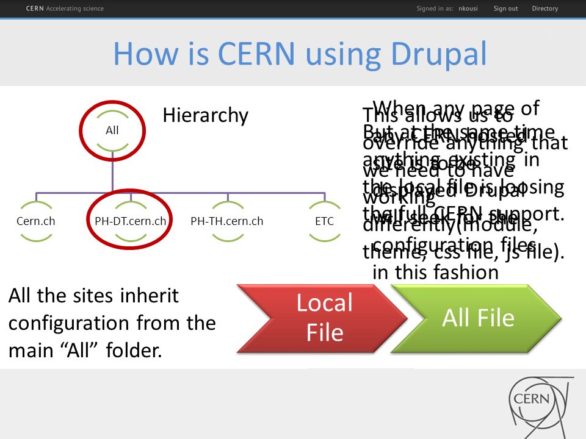Viewport: 586px width, 439px height.
Task: Click the Sign out link
Action: coord(505,8)
